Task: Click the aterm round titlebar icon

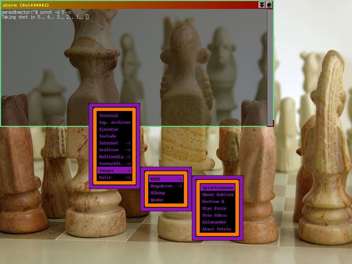Action: click(x=269, y=5)
